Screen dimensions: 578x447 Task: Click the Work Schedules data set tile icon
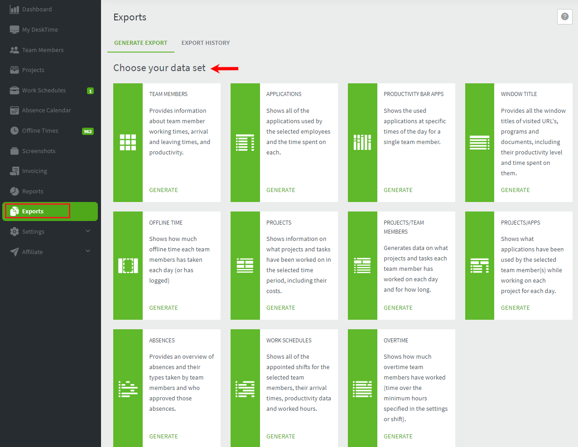point(245,389)
